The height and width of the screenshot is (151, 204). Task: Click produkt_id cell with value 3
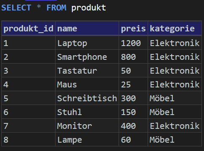29,71
